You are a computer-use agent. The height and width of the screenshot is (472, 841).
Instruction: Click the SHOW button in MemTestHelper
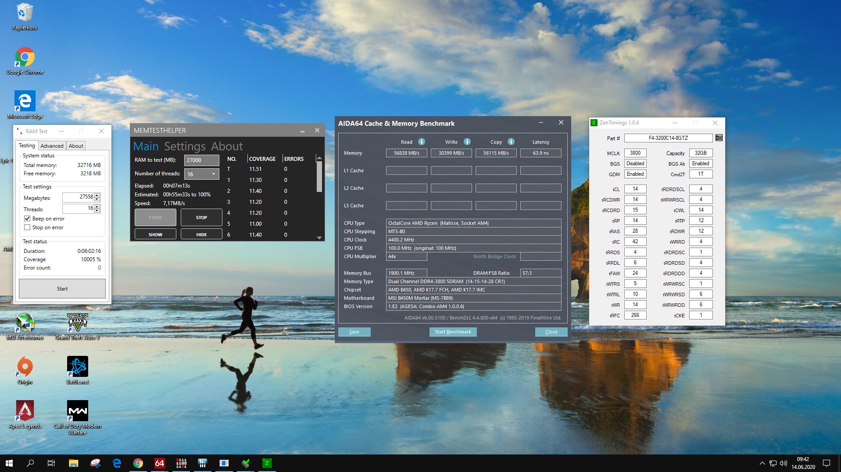(155, 234)
